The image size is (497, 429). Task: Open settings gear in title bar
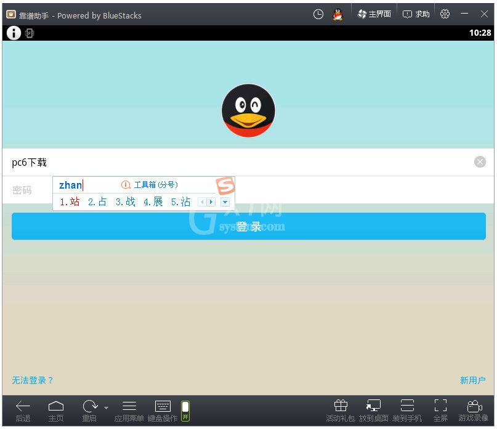[x=445, y=14]
